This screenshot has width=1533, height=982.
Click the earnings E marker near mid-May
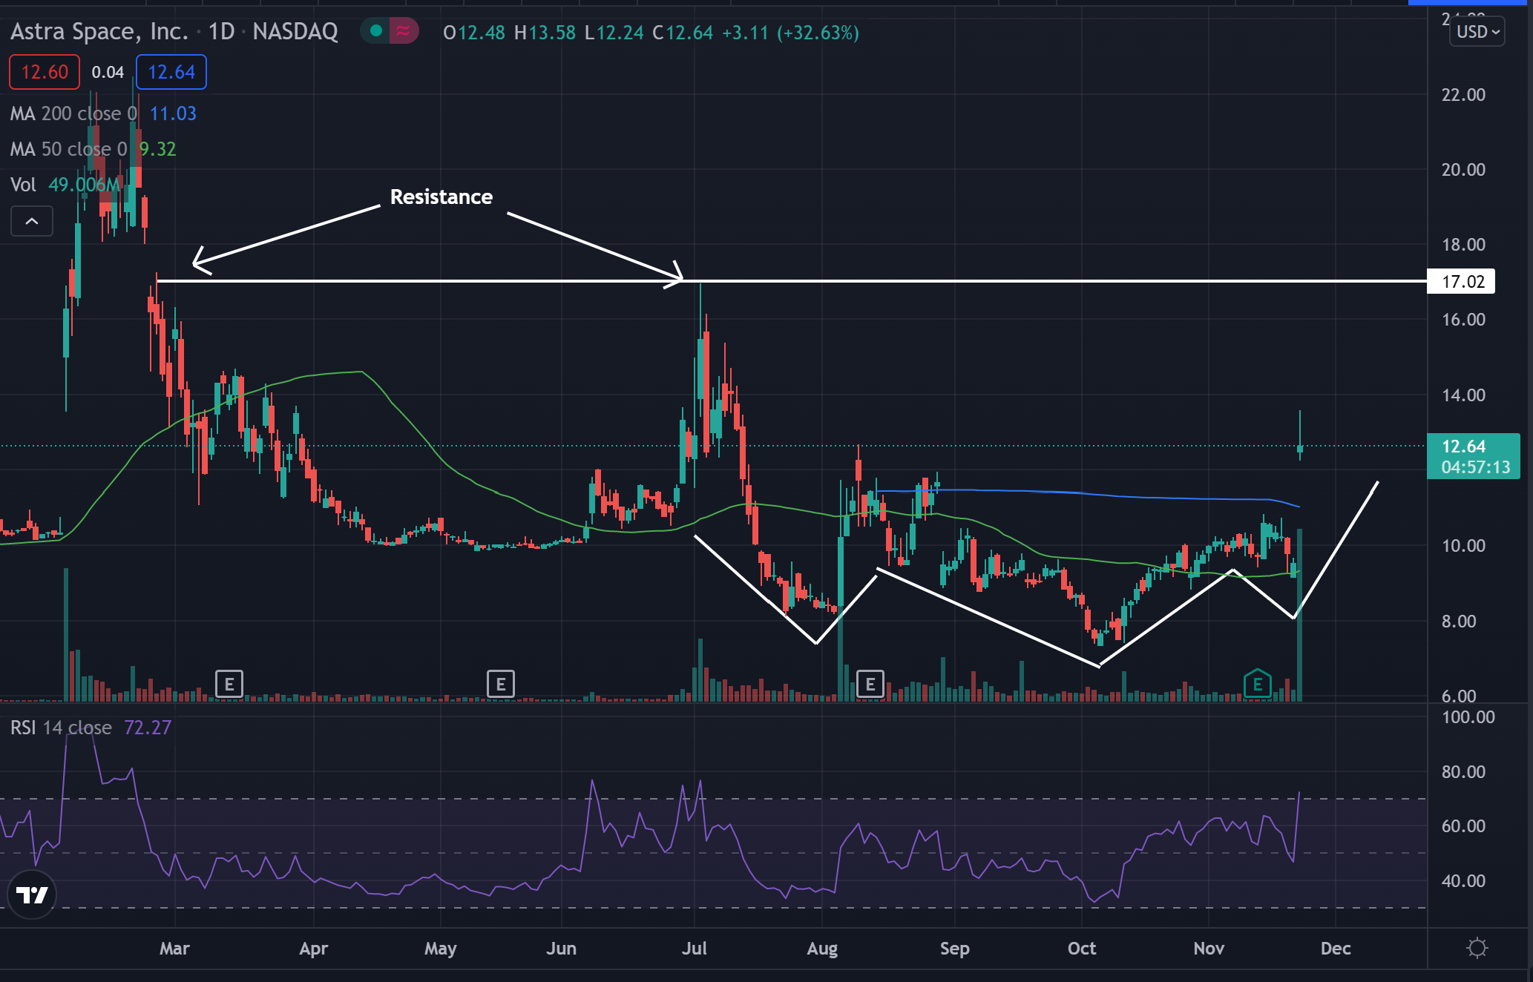pos(501,684)
